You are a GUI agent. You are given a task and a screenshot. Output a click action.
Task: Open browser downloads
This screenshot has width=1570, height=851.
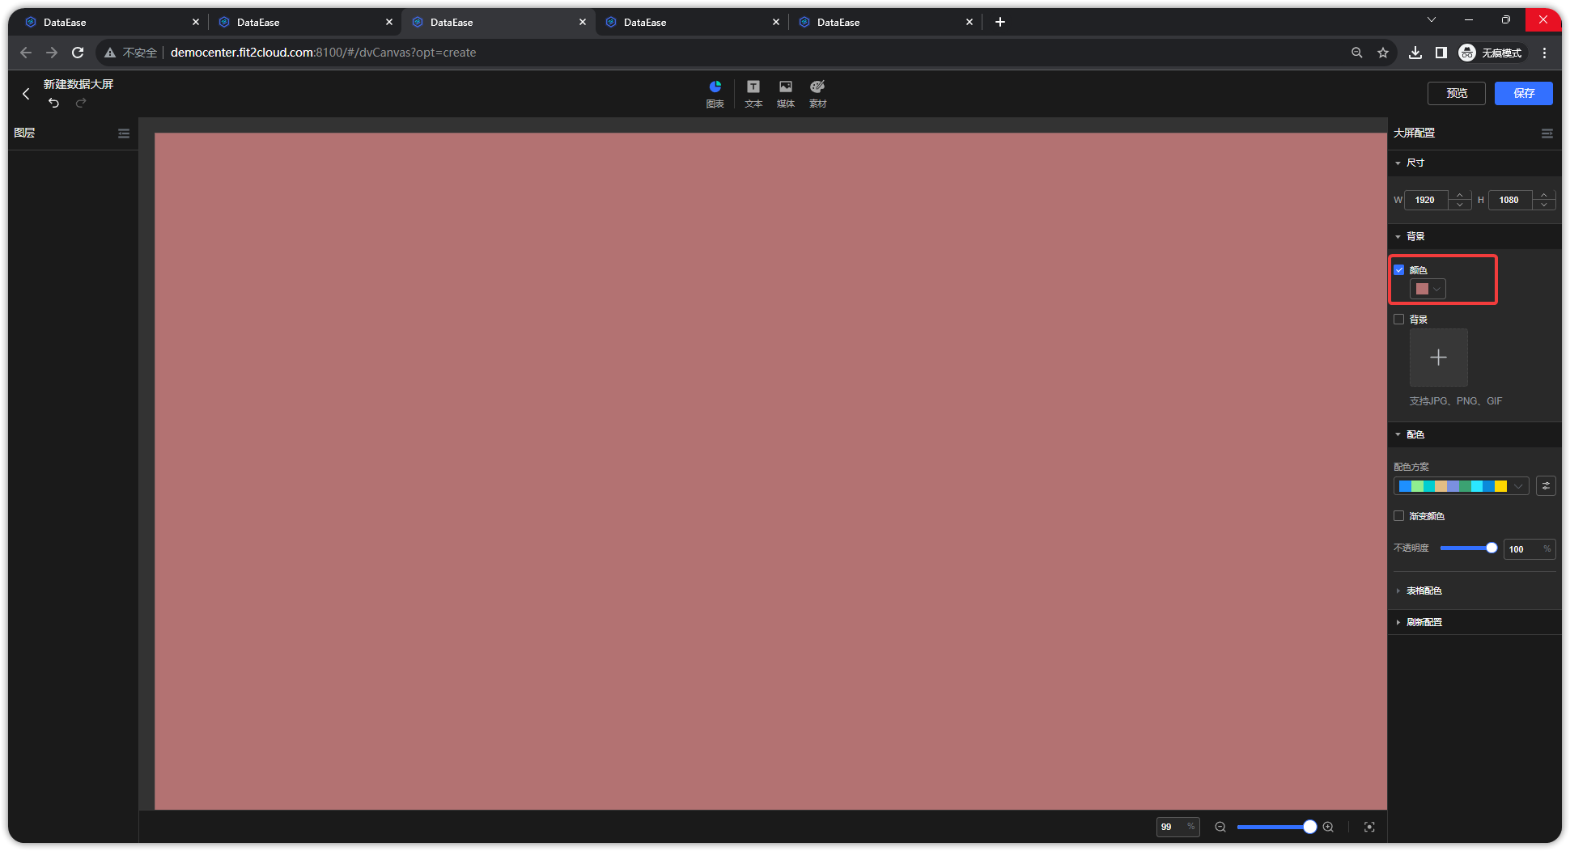(1415, 53)
